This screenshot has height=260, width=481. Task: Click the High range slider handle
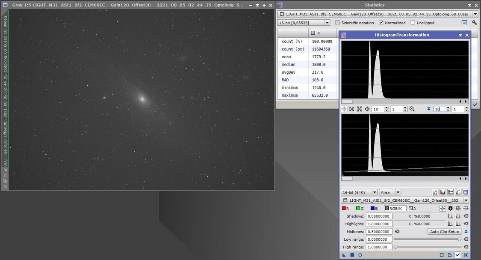396,247
